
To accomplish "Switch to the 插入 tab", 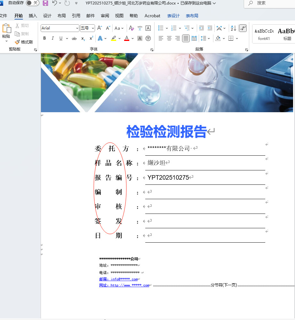I will pyautogui.click(x=33, y=16).
